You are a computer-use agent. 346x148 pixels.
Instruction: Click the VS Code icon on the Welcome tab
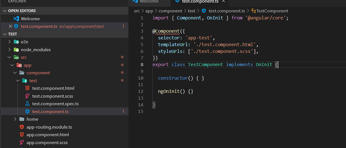(x=135, y=1)
